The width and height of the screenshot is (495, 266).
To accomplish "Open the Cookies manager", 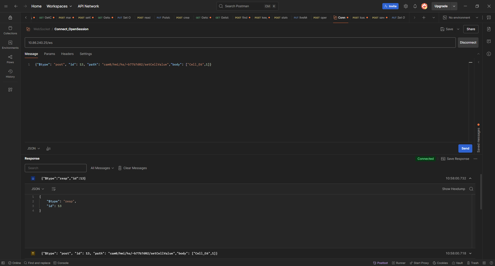I will click(440, 263).
